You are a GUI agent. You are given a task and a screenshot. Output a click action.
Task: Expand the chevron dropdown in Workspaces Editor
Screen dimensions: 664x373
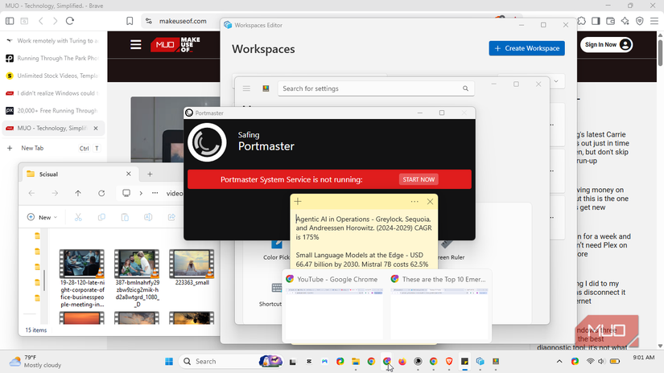[x=556, y=81]
